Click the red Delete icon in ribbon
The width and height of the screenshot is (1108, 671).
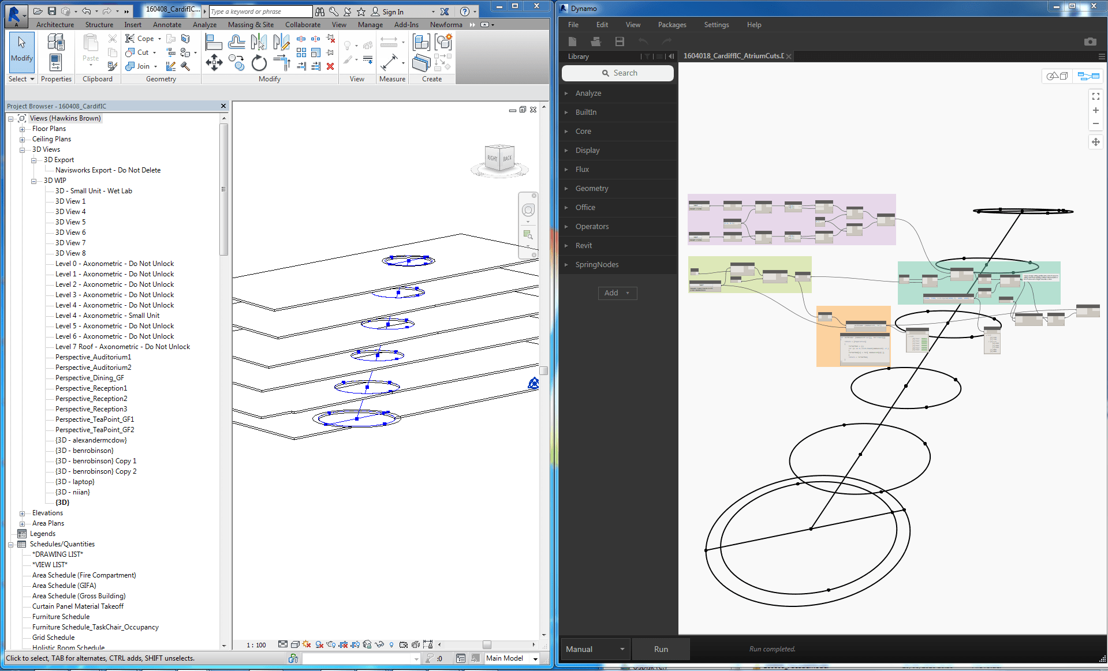tap(330, 66)
